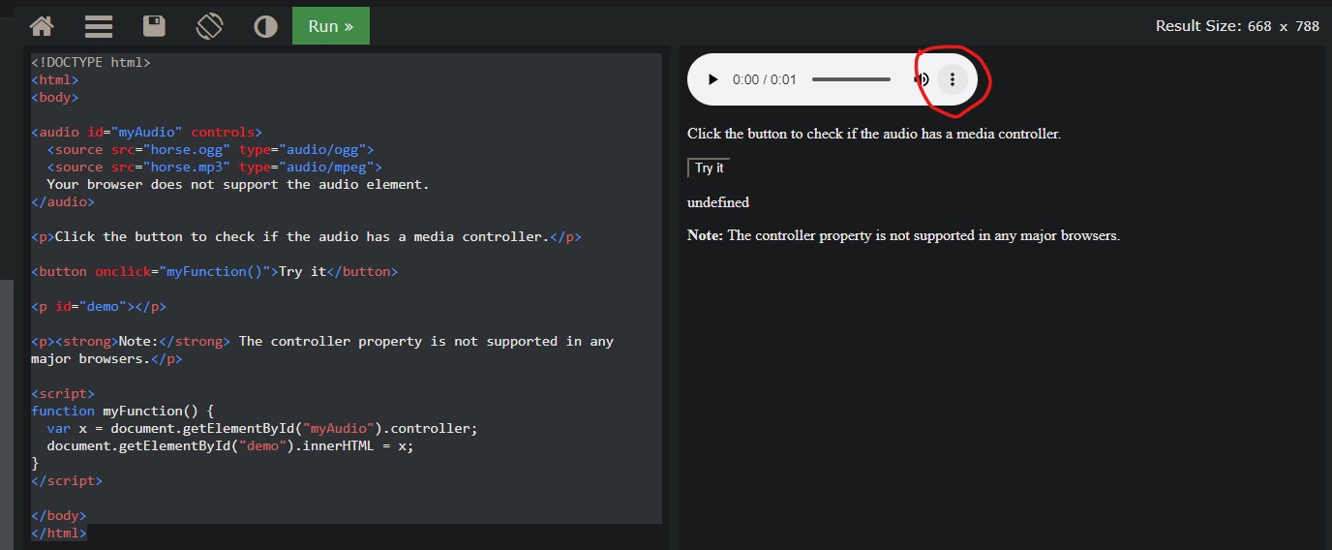1332x550 pixels.
Task: Click the 'var x = document.getElementById' code line
Action: click(262, 428)
